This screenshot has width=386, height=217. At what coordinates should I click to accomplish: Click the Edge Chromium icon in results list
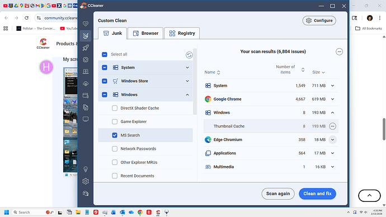(x=208, y=139)
